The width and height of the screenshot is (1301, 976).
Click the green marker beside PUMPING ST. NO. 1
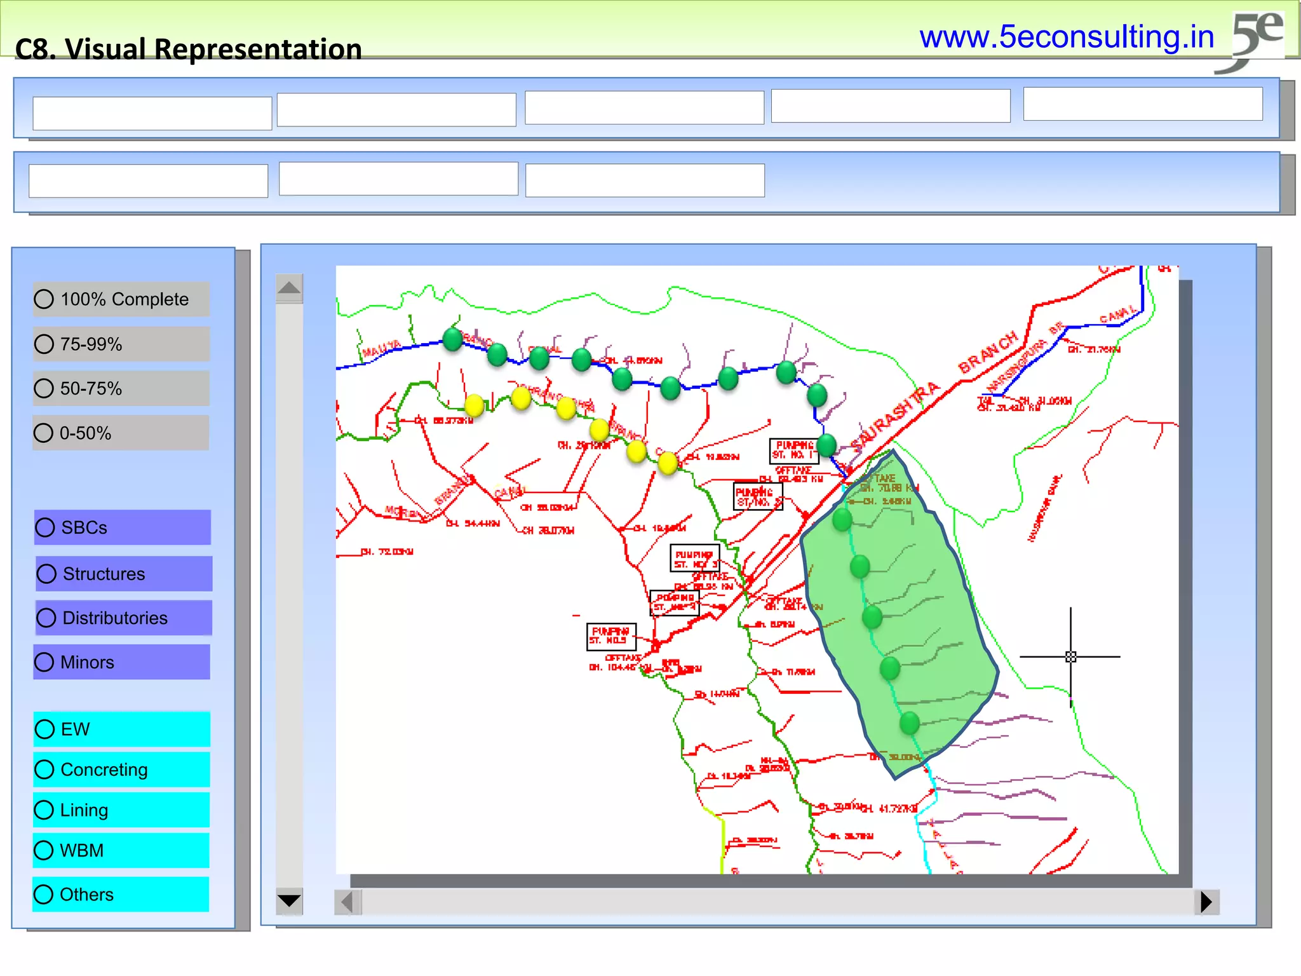pyautogui.click(x=826, y=445)
